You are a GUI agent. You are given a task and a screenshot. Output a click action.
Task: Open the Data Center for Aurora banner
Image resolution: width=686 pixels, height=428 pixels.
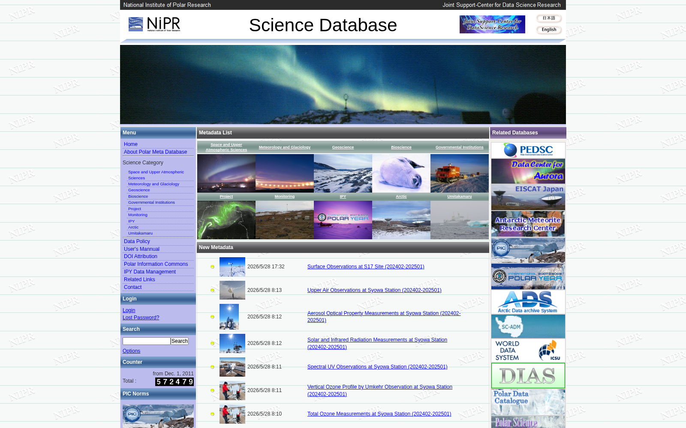click(528, 171)
